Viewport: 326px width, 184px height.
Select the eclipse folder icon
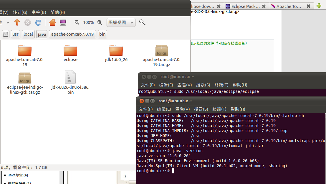pyautogui.click(x=70, y=50)
